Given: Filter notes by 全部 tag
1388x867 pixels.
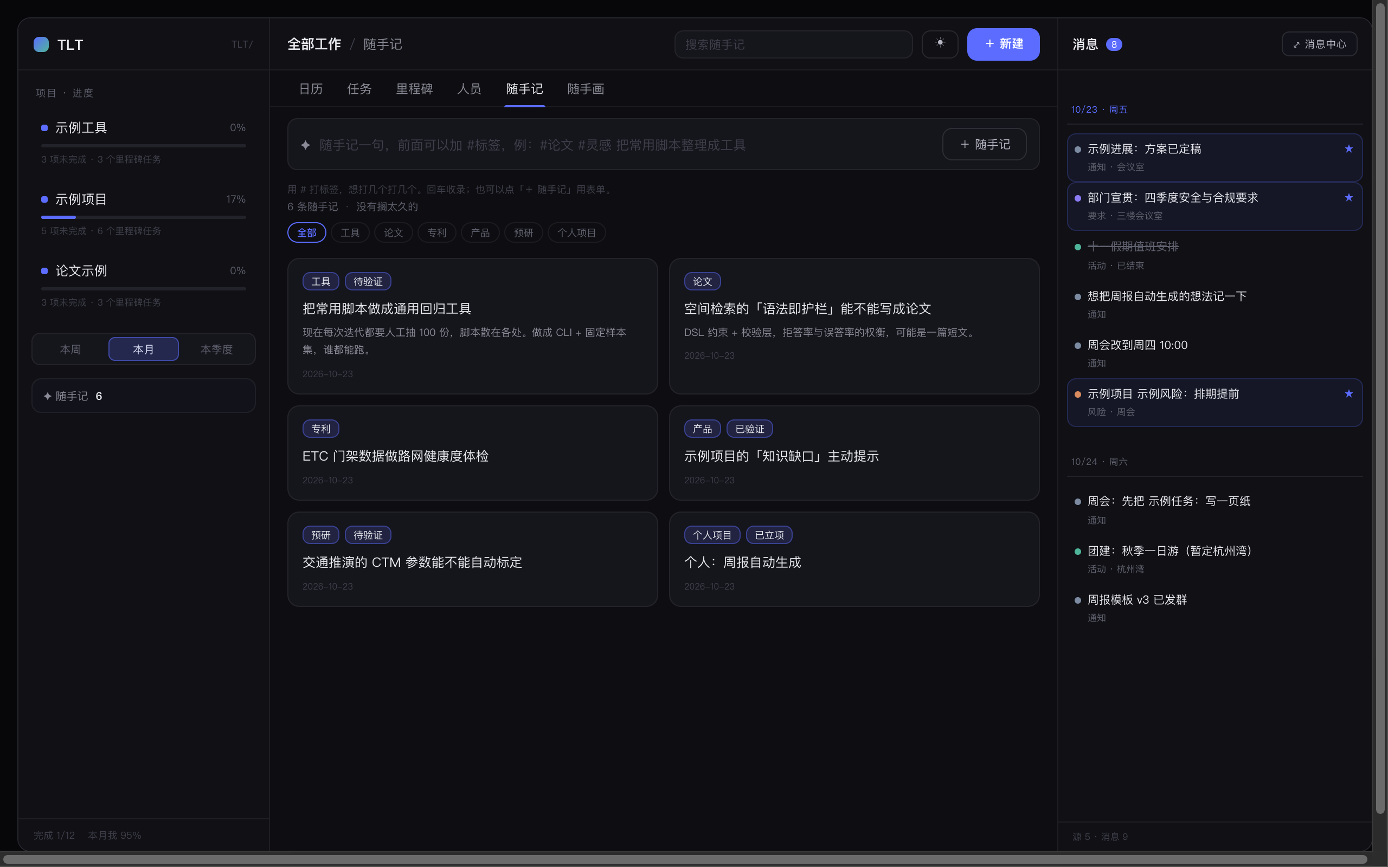Looking at the screenshot, I should click(x=306, y=233).
